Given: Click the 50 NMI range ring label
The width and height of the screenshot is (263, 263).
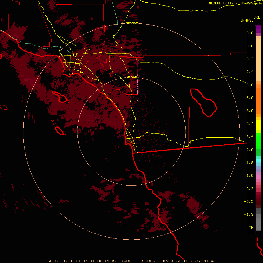Looking at the screenshot, I should (x=131, y=77).
